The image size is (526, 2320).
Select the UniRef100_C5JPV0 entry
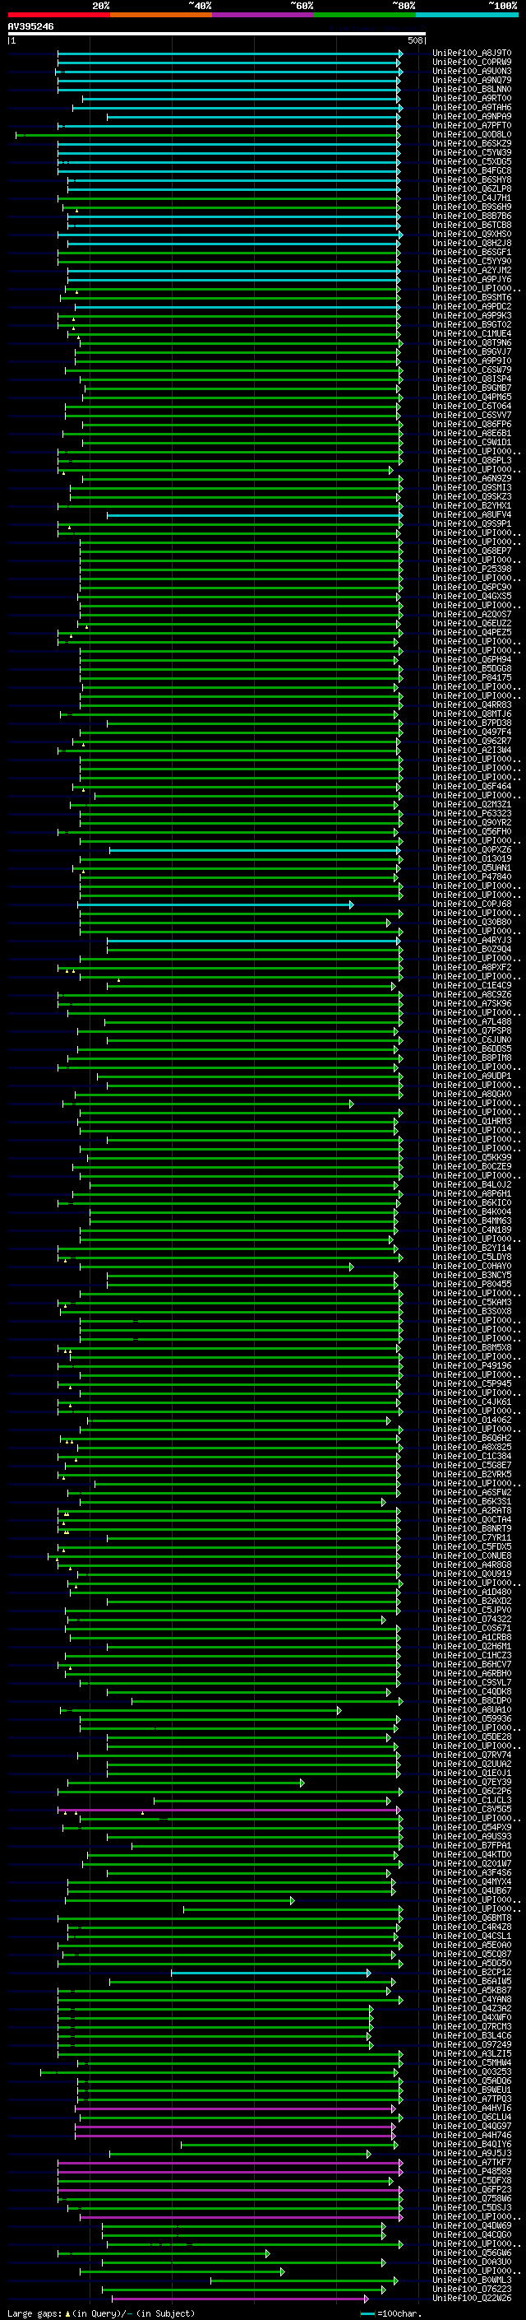[x=472, y=1610]
